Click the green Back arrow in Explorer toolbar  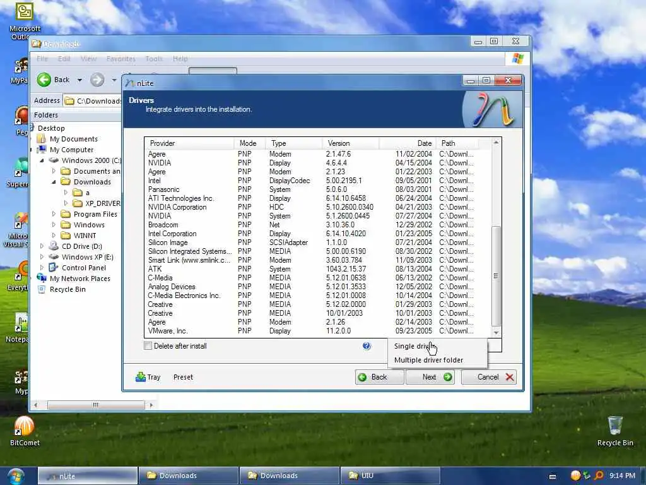coord(44,80)
